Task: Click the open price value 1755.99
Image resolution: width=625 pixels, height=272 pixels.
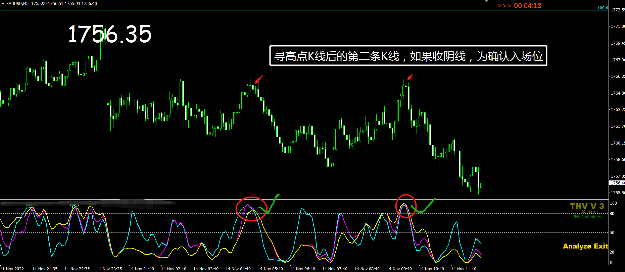Action: [x=39, y=4]
